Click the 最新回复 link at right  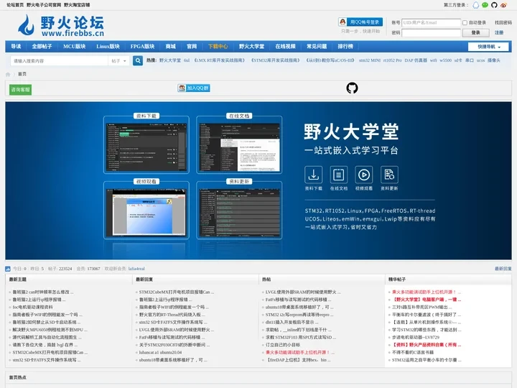[503, 269]
